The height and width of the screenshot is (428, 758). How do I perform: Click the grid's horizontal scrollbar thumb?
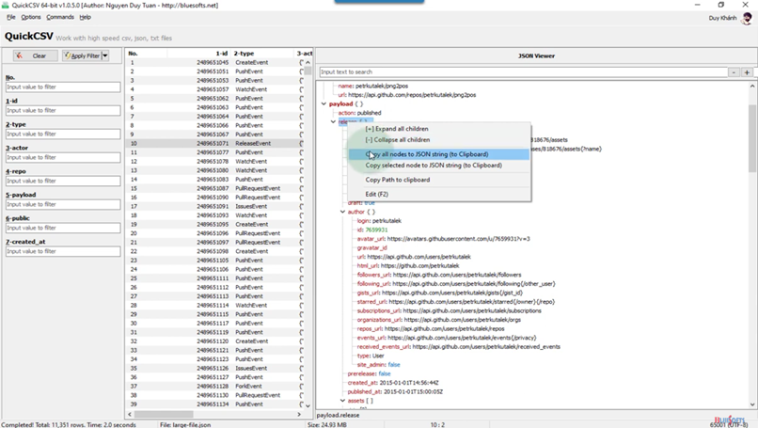coord(164,415)
